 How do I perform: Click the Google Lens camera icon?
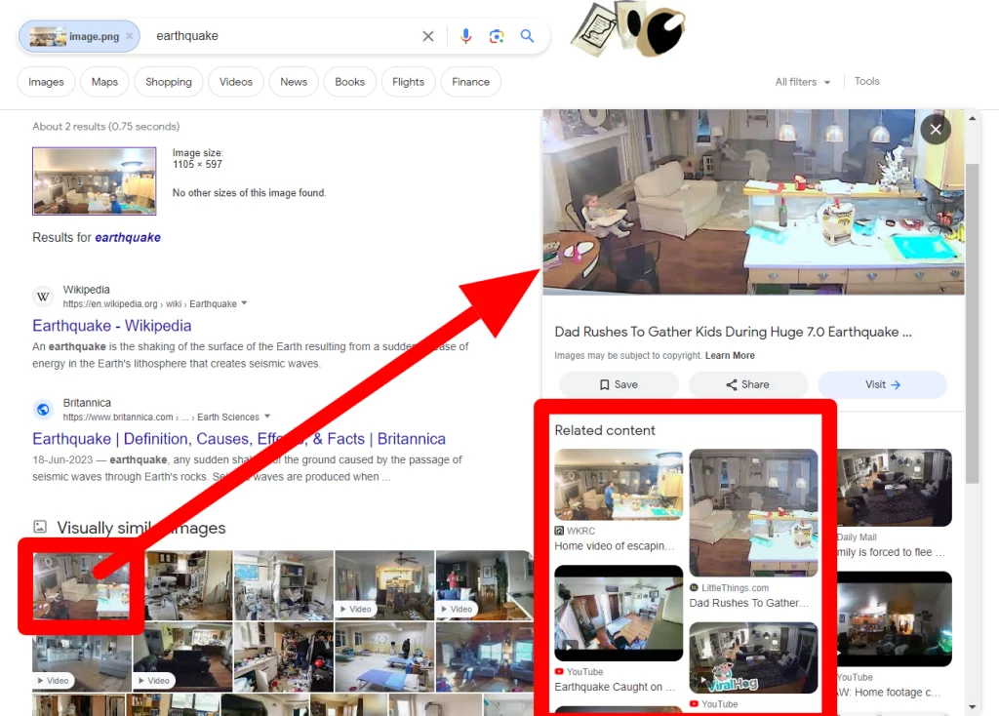point(497,36)
